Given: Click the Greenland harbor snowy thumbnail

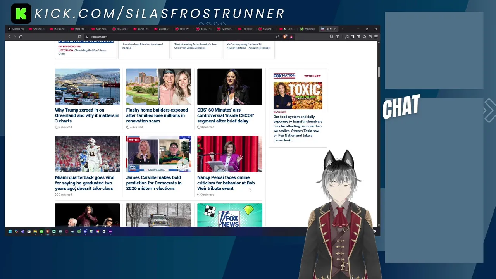Looking at the screenshot, I should pyautogui.click(x=87, y=87).
